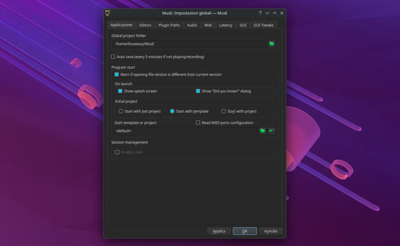400x246 pixels.
Task: Select Start with template radio button
Action: pos(172,111)
